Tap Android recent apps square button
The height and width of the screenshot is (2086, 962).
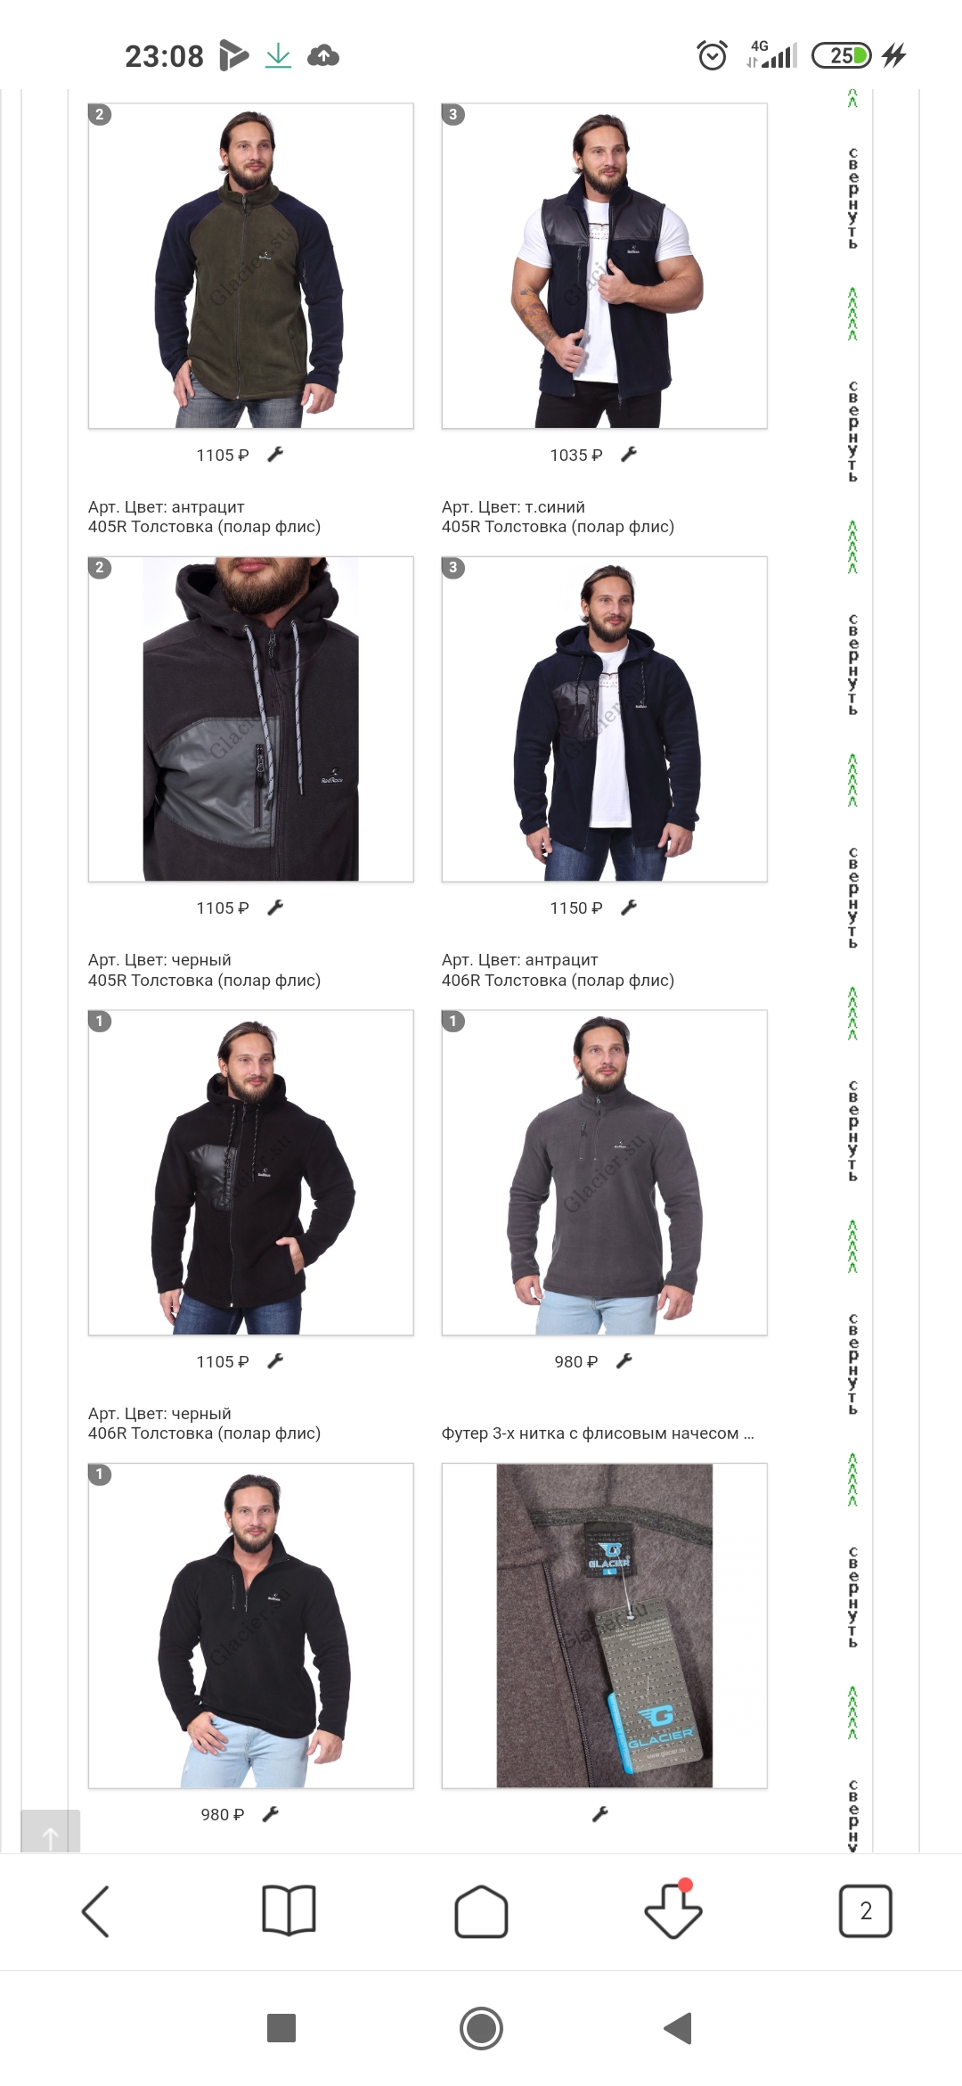click(281, 2028)
